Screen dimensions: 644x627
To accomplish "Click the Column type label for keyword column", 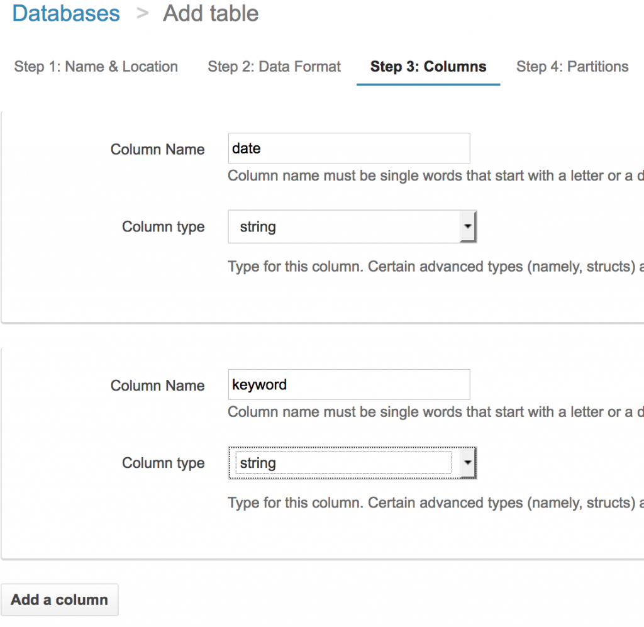I will pyautogui.click(x=163, y=463).
